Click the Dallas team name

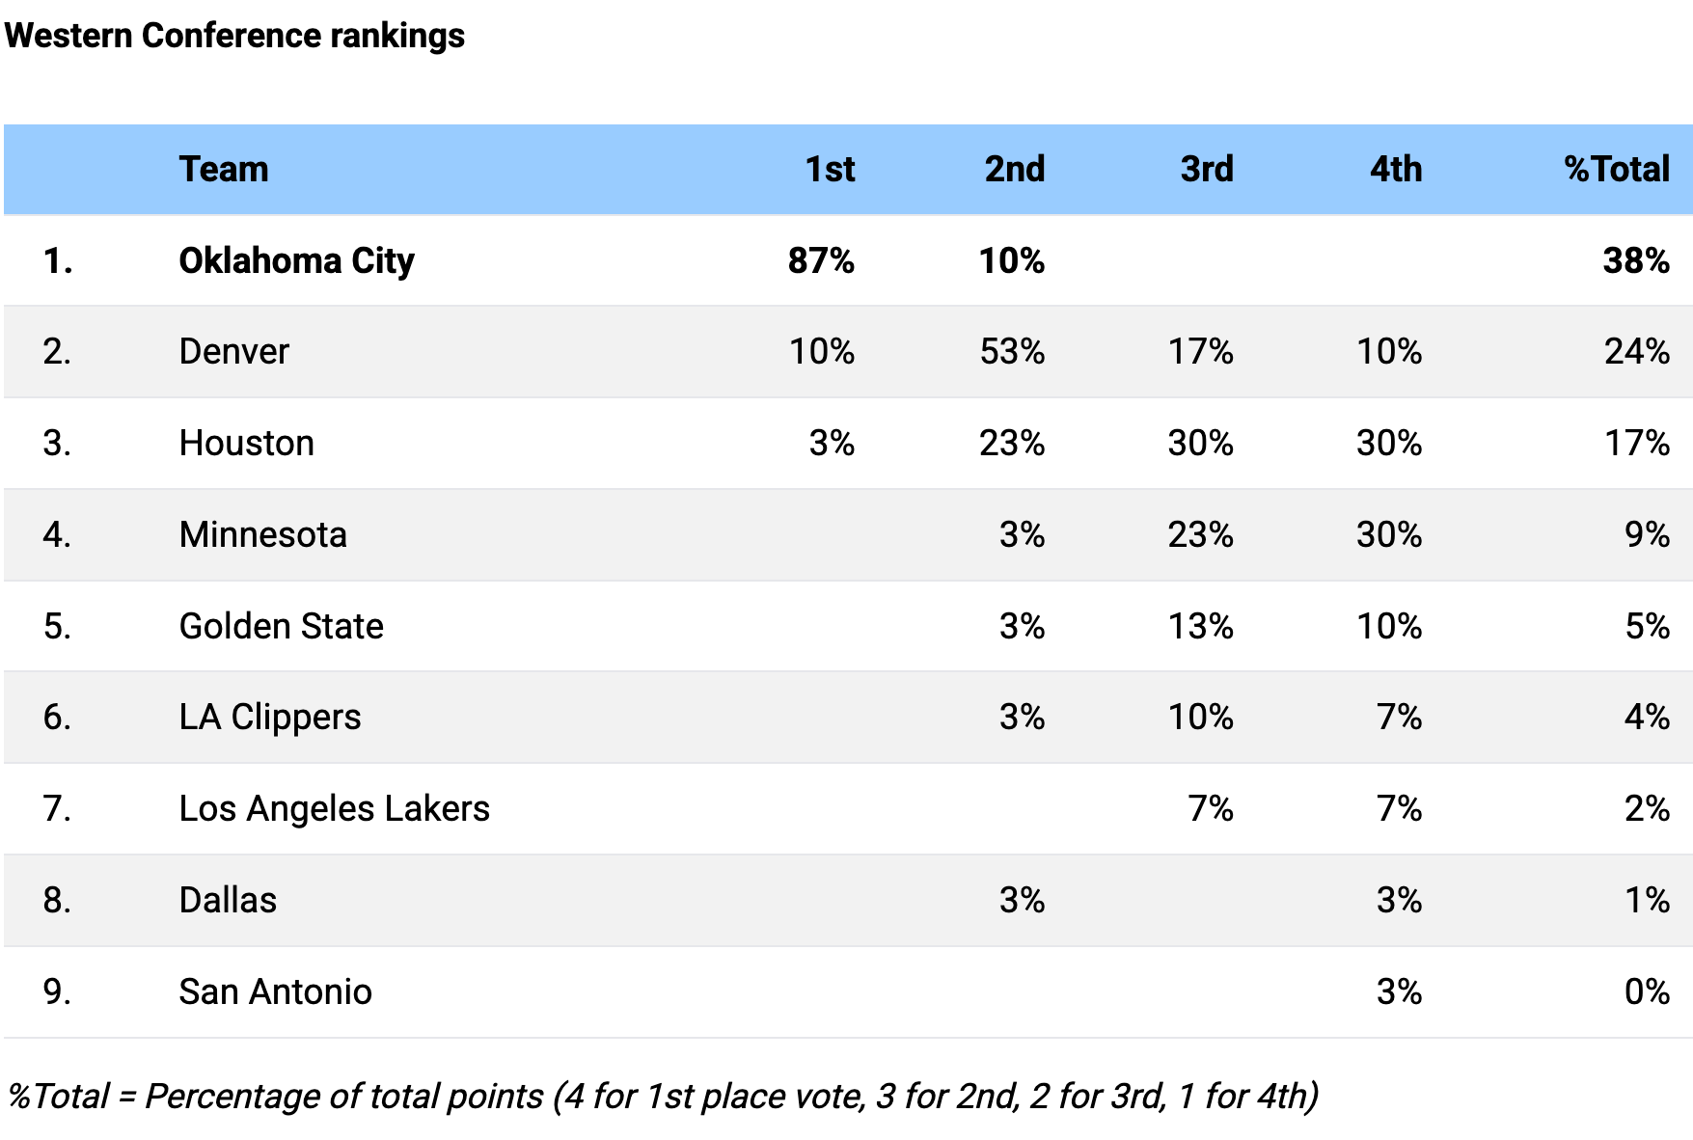(x=228, y=900)
